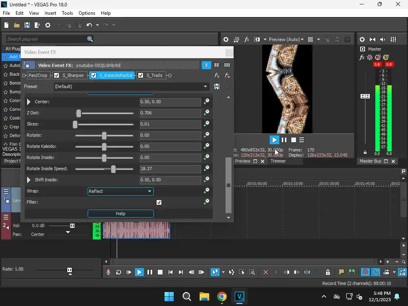Save the preset with the floppy disk icon
This screenshot has width=408, height=306.
tap(216, 86)
